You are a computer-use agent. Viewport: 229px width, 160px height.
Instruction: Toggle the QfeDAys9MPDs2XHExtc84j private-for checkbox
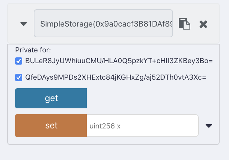pyautogui.click(x=19, y=77)
